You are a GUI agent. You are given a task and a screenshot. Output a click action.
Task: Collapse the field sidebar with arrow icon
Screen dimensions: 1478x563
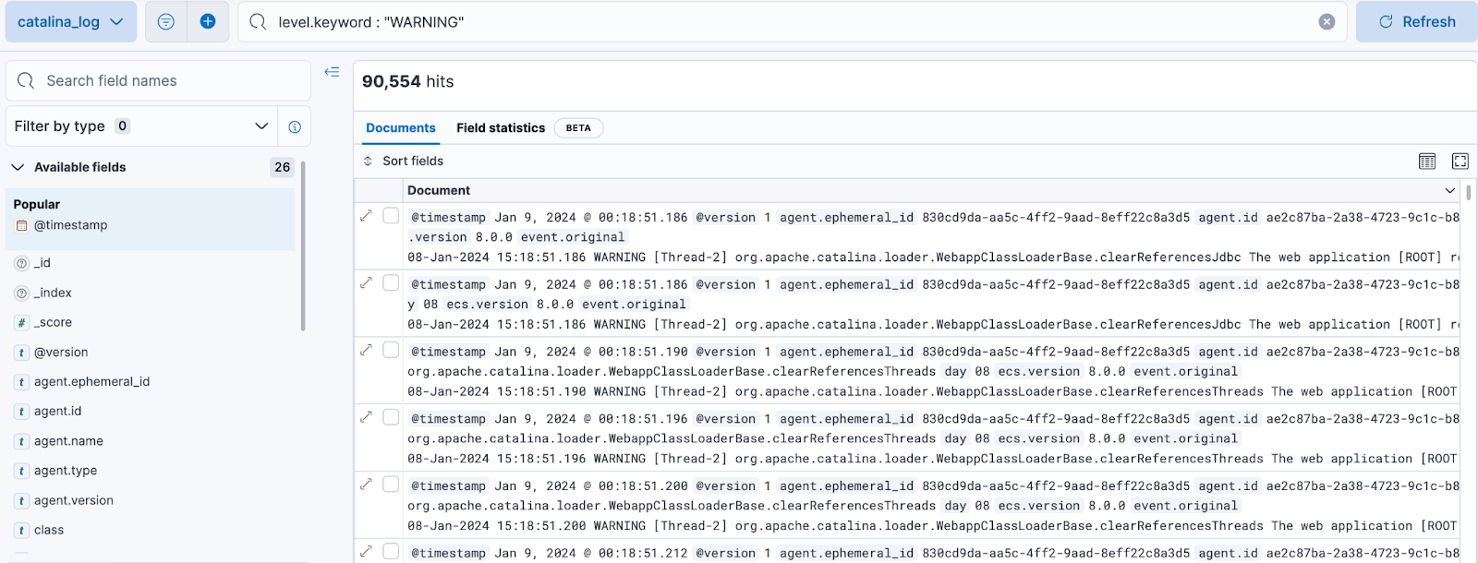tap(332, 72)
